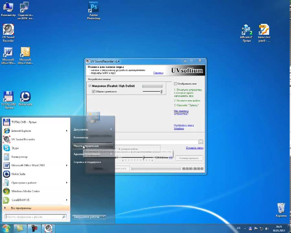Viewport: 291px width, 233px height.
Task: Open the taskbar clock and date
Action: coord(279,228)
